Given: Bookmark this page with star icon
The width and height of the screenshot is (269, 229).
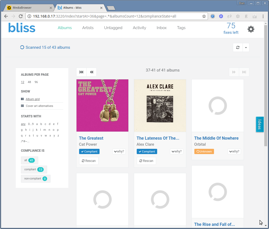Looking at the screenshot, I should [x=204, y=16].
